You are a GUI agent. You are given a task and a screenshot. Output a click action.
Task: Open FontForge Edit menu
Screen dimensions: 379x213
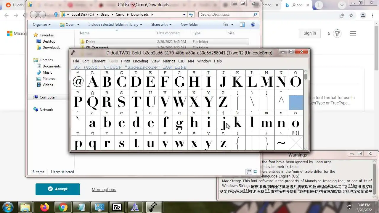point(85,61)
